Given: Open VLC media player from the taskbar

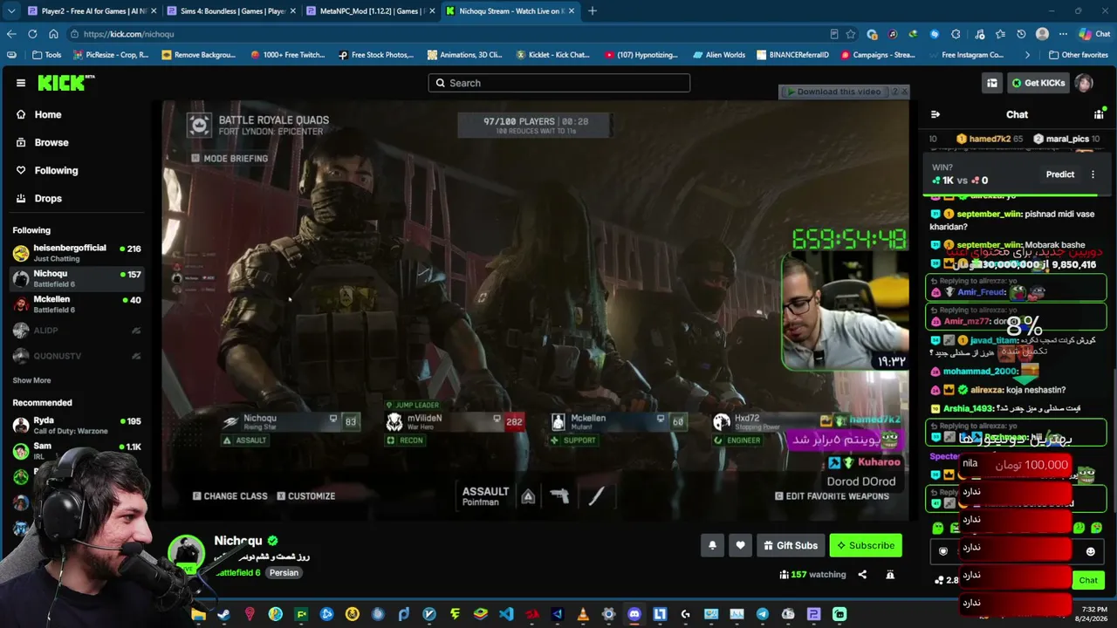Looking at the screenshot, I should tap(583, 614).
